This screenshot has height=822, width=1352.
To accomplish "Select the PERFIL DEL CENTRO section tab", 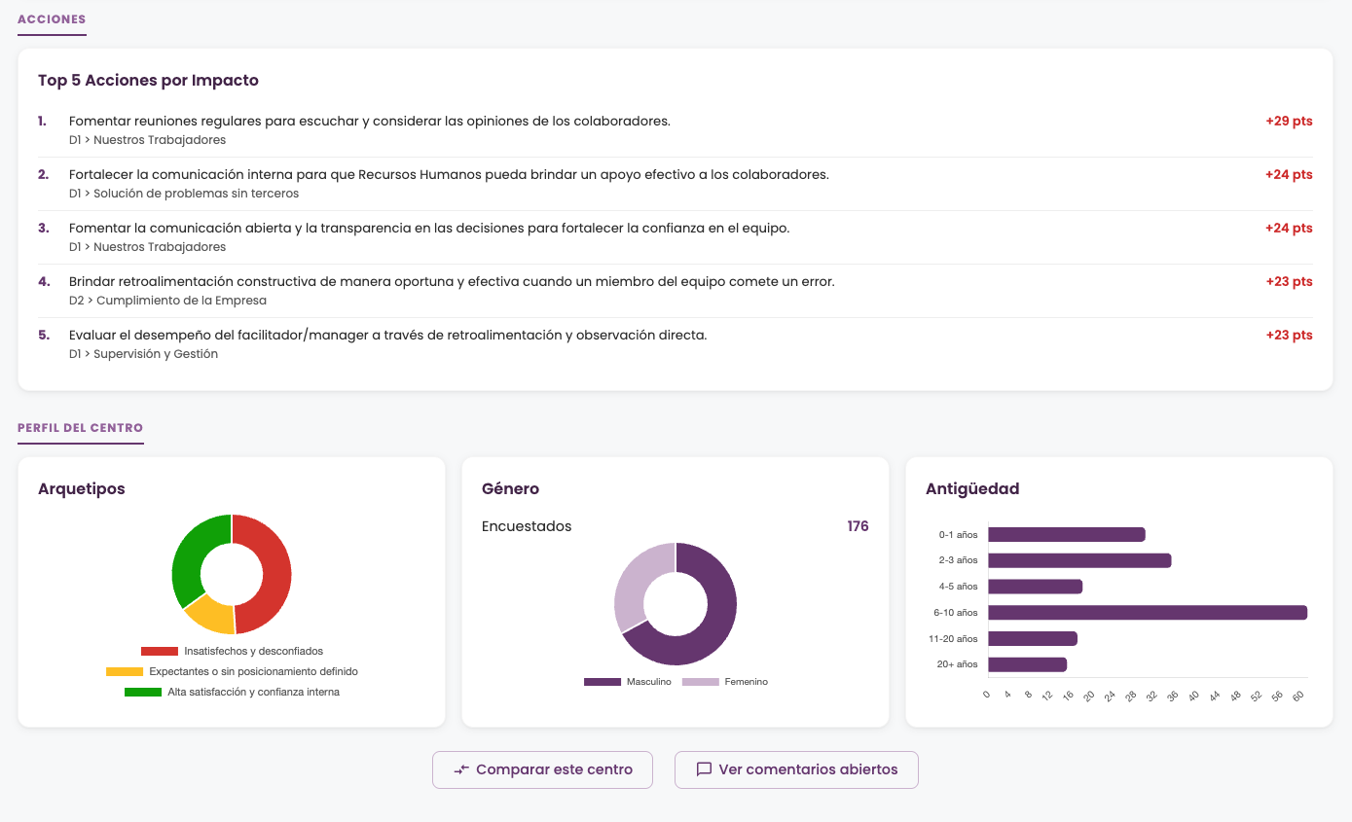I will (x=81, y=428).
